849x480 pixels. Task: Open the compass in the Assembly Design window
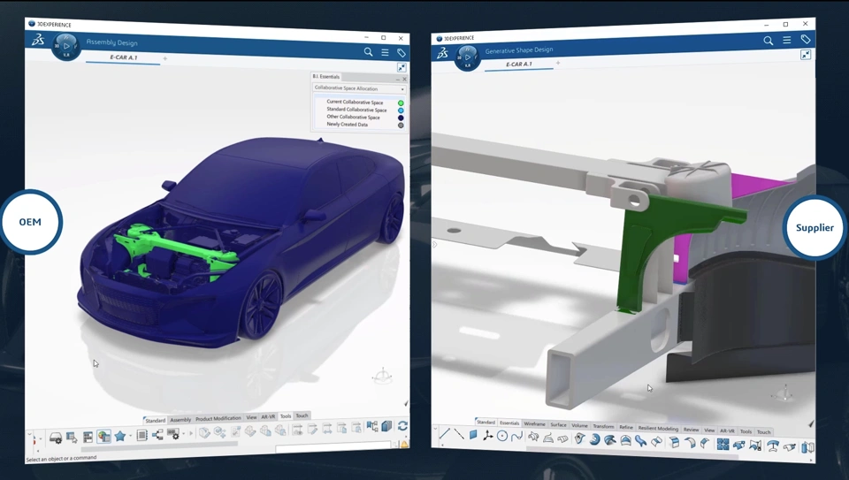coord(66,45)
